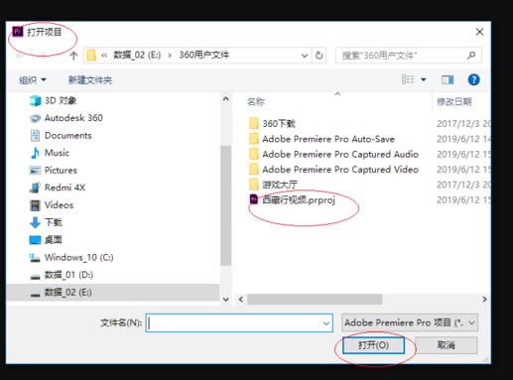Click 数据_02 (E:) in address path
Screen dimensions: 513x380
point(137,55)
